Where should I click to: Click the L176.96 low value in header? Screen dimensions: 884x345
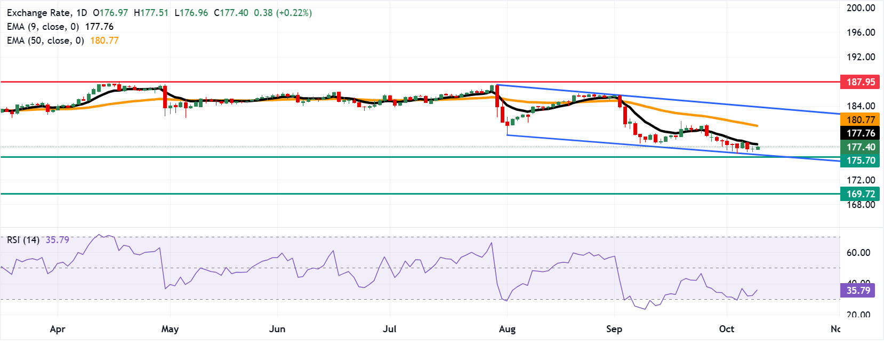click(x=191, y=13)
